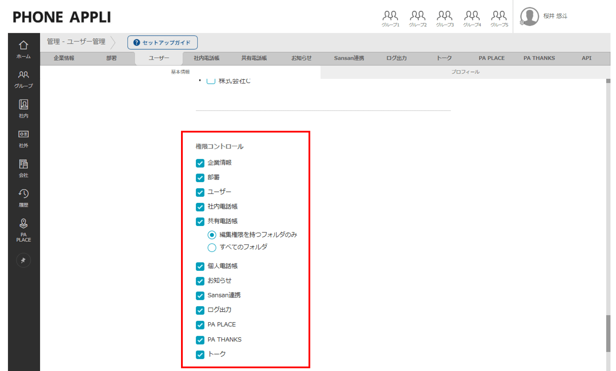Click the セットアップガイド button
The width and height of the screenshot is (616, 371).
(x=162, y=42)
